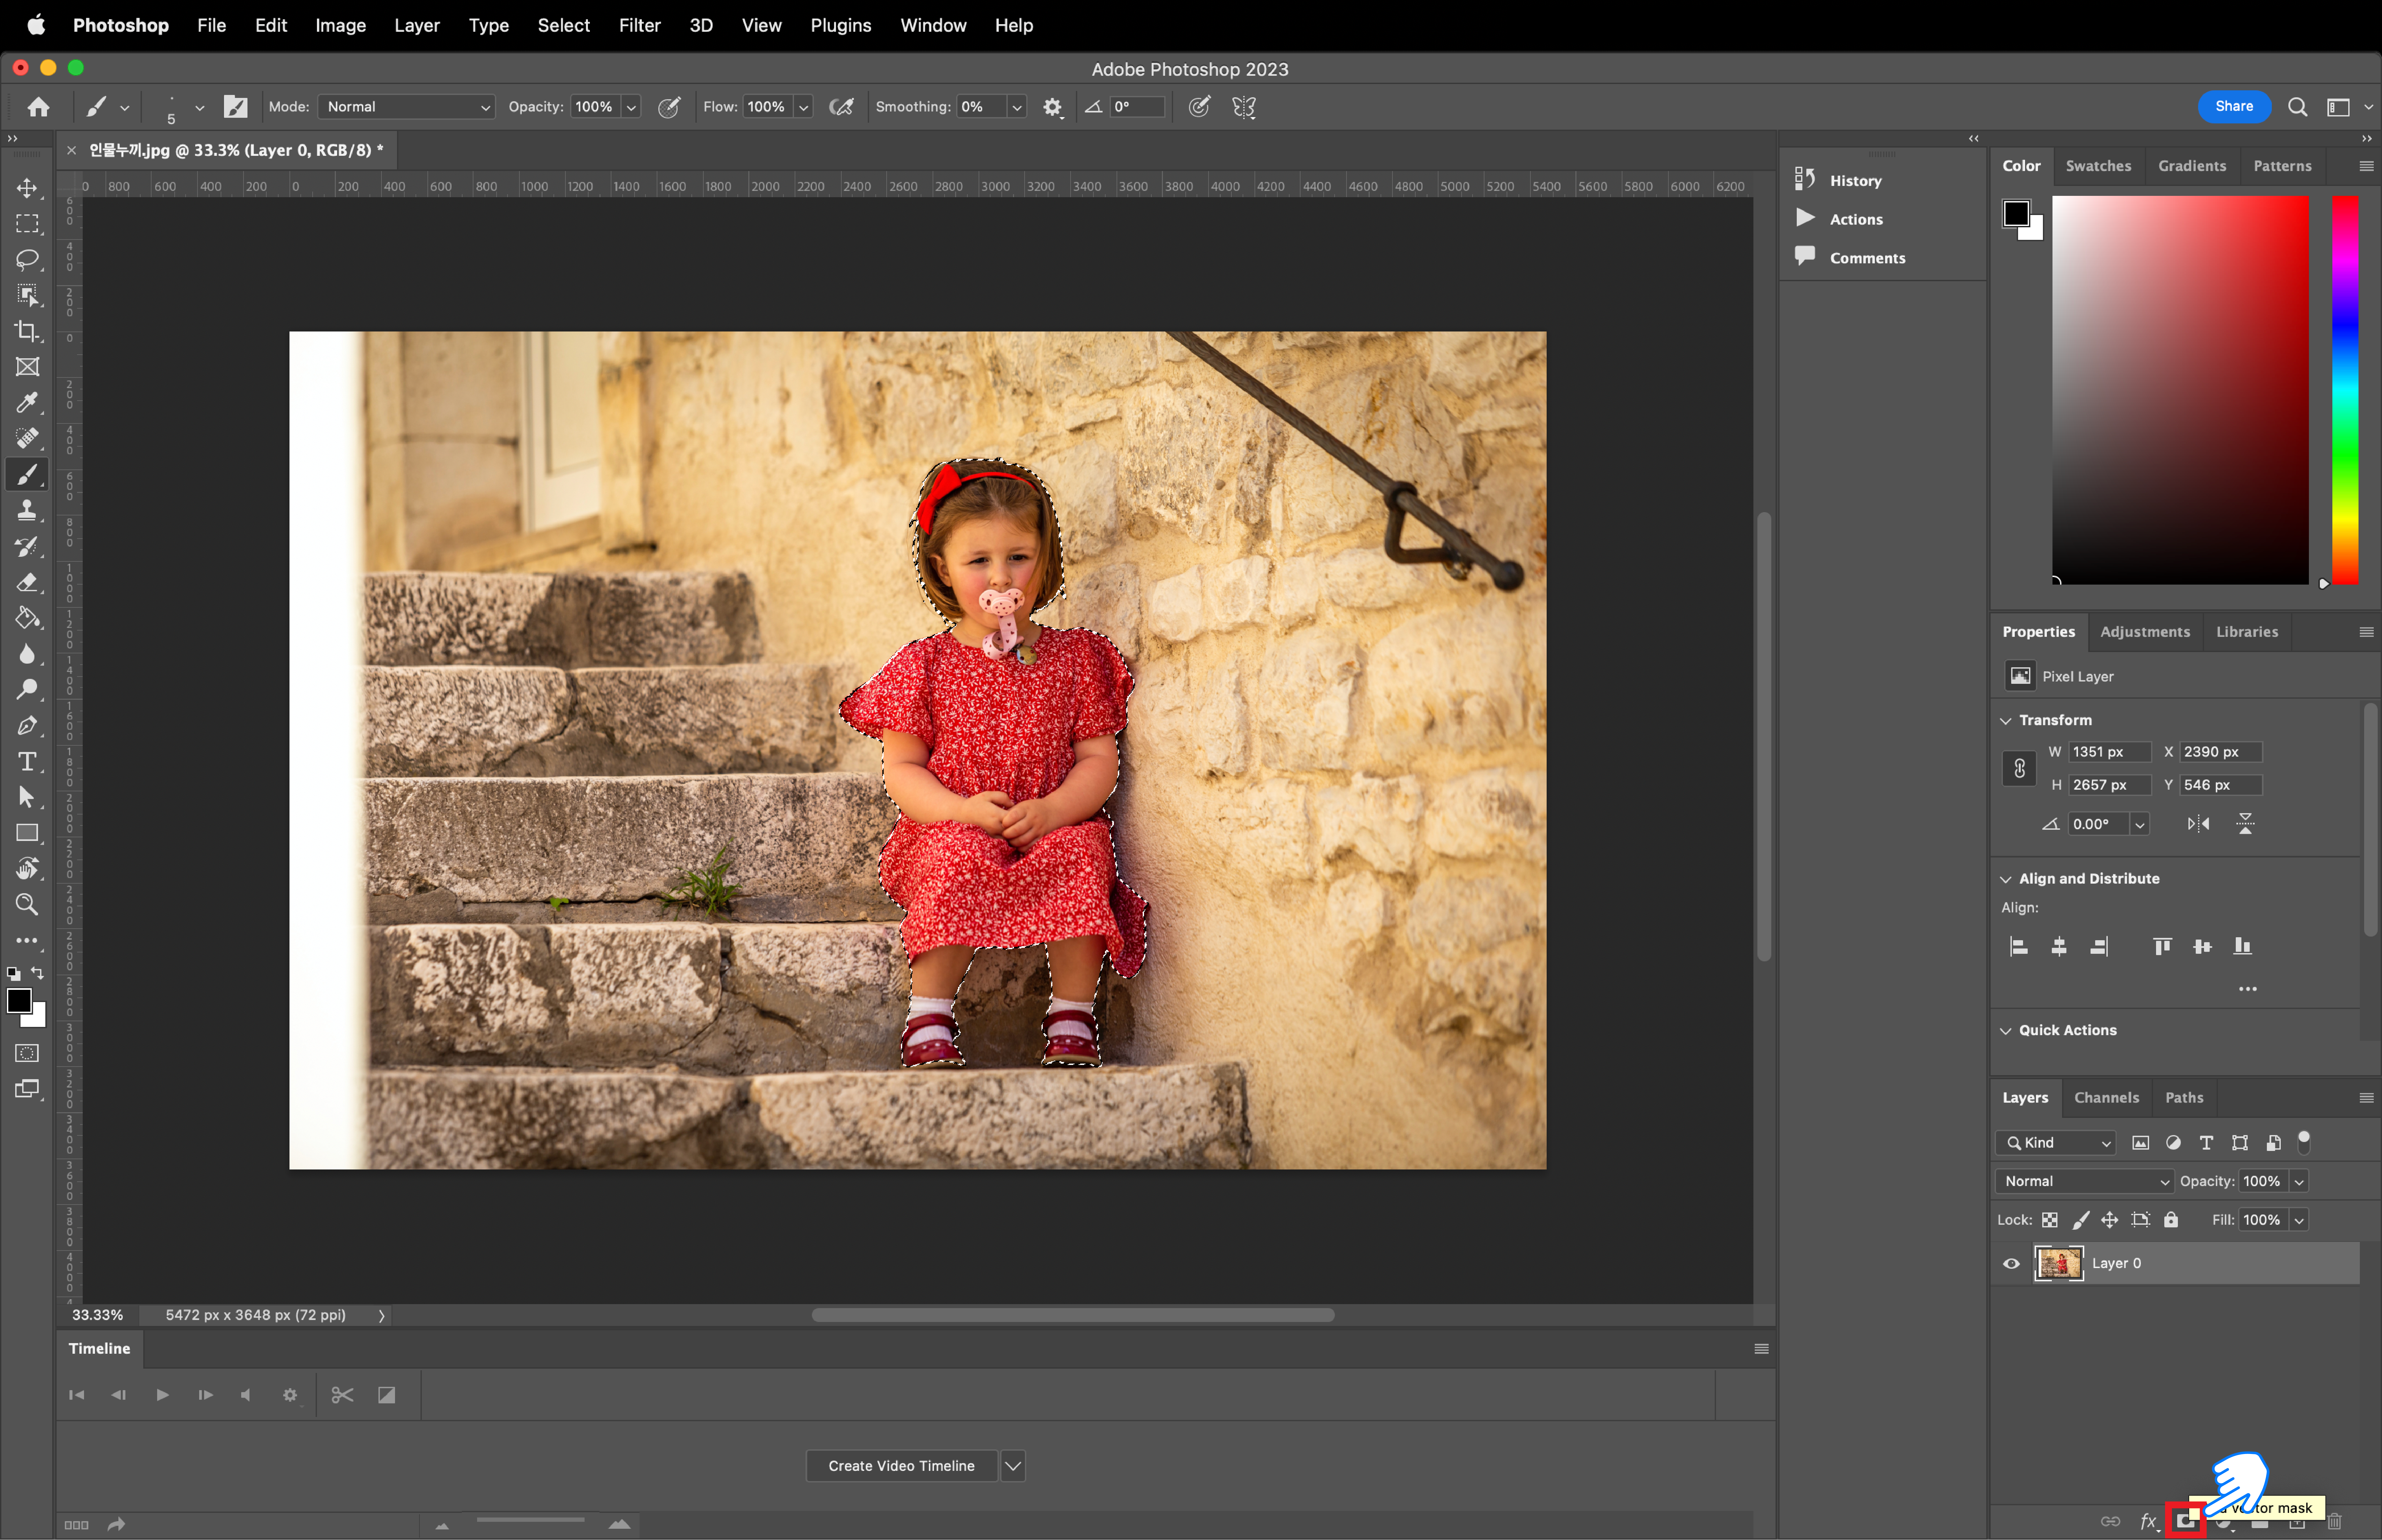Open Edit Toolbar three-dots menu
Image resolution: width=2382 pixels, height=1540 pixels.
click(x=27, y=941)
